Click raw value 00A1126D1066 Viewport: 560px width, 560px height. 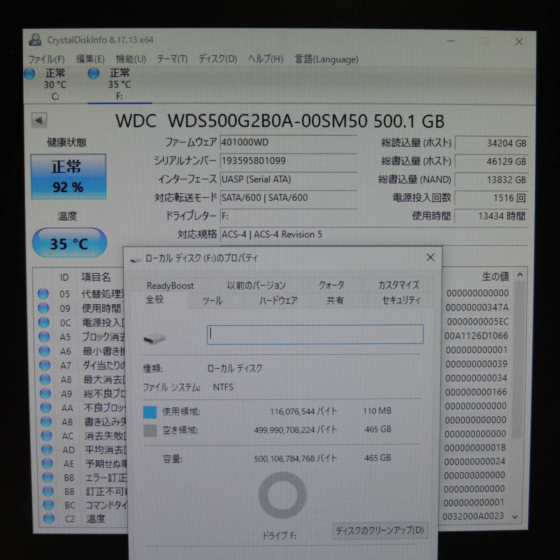[476, 336]
